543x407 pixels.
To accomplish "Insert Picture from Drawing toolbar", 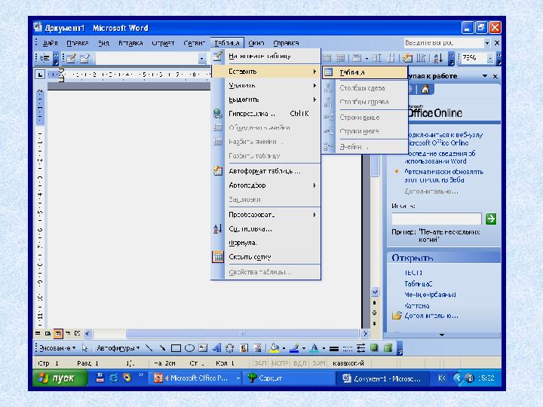I will tap(257, 347).
